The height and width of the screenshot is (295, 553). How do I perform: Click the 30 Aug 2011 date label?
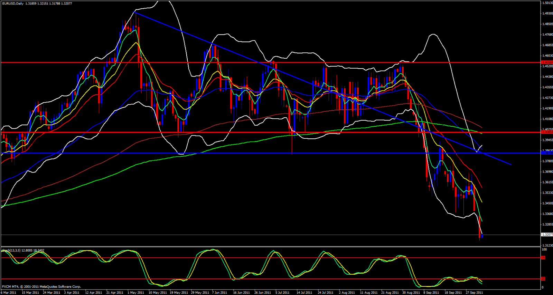tap(411, 293)
